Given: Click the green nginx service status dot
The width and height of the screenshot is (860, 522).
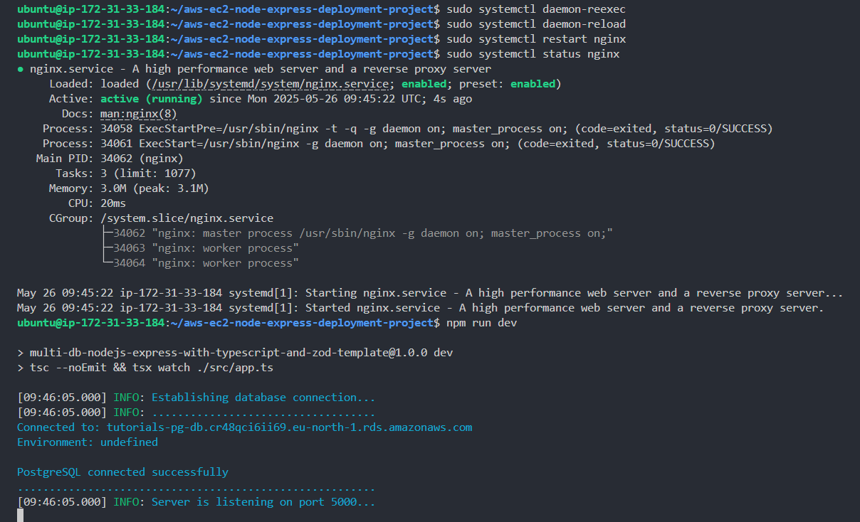Looking at the screenshot, I should point(20,69).
